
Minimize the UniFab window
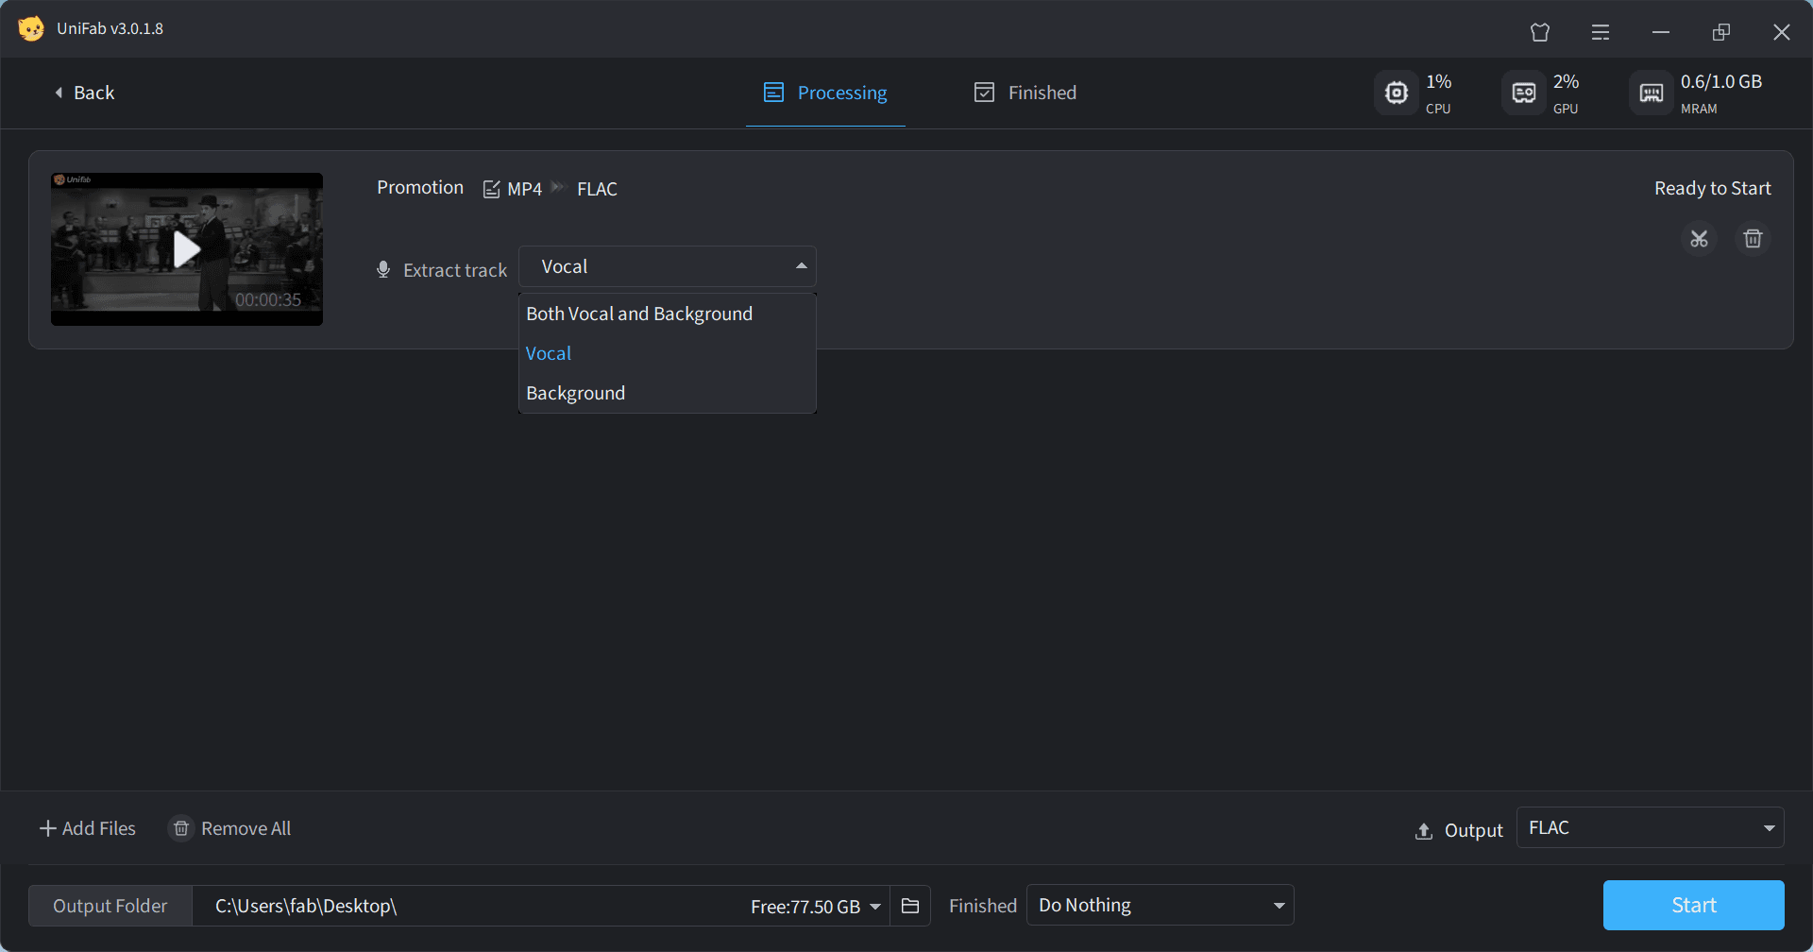click(1661, 32)
